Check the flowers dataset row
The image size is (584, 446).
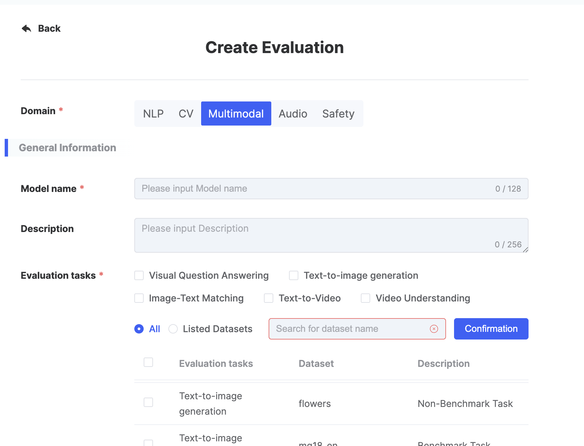(x=148, y=402)
